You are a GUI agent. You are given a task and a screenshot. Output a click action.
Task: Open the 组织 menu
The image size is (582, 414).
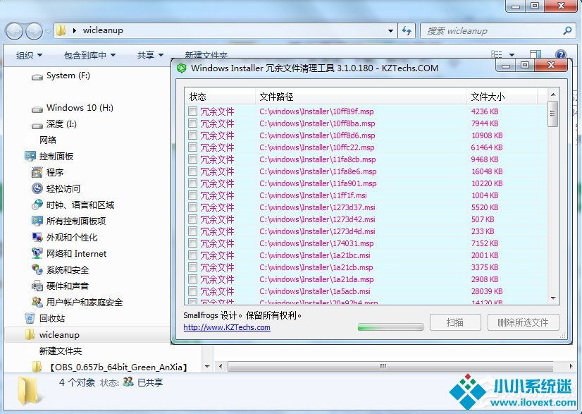(x=29, y=56)
